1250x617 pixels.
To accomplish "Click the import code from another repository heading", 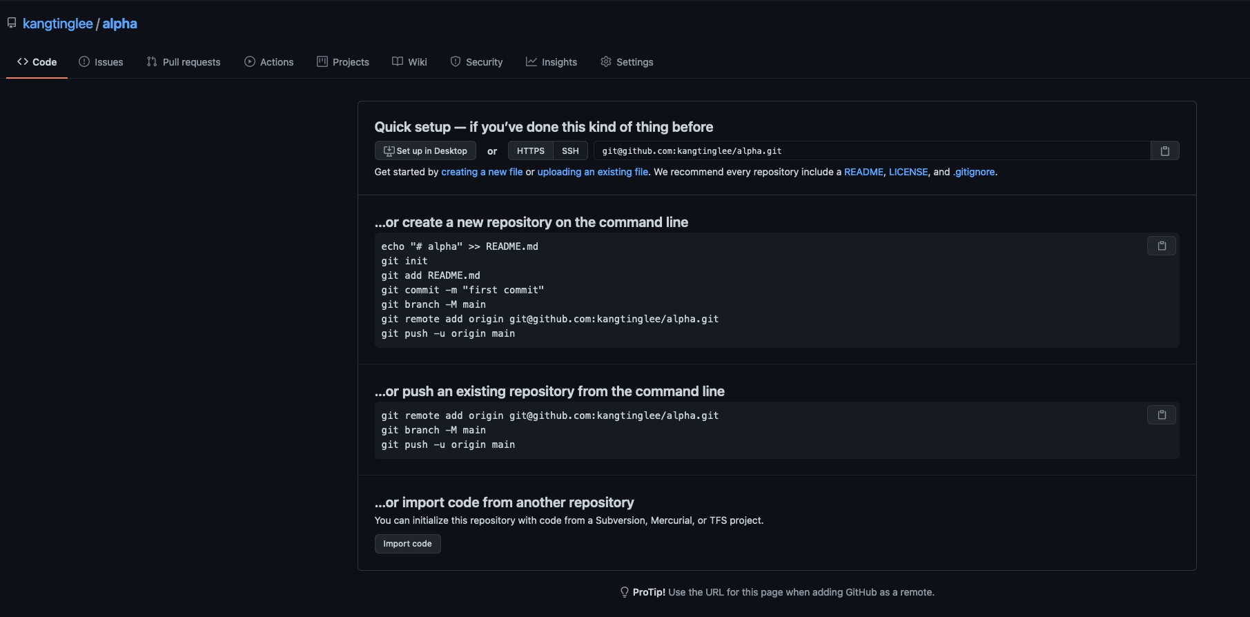I will [505, 502].
